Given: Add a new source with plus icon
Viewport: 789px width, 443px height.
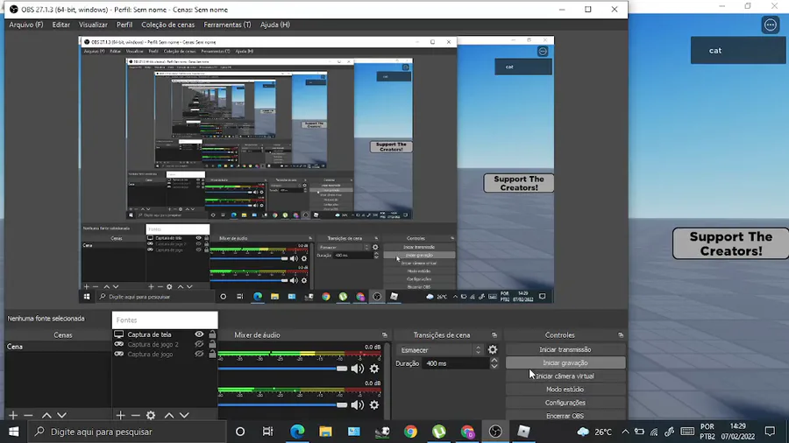Looking at the screenshot, I should click(120, 415).
